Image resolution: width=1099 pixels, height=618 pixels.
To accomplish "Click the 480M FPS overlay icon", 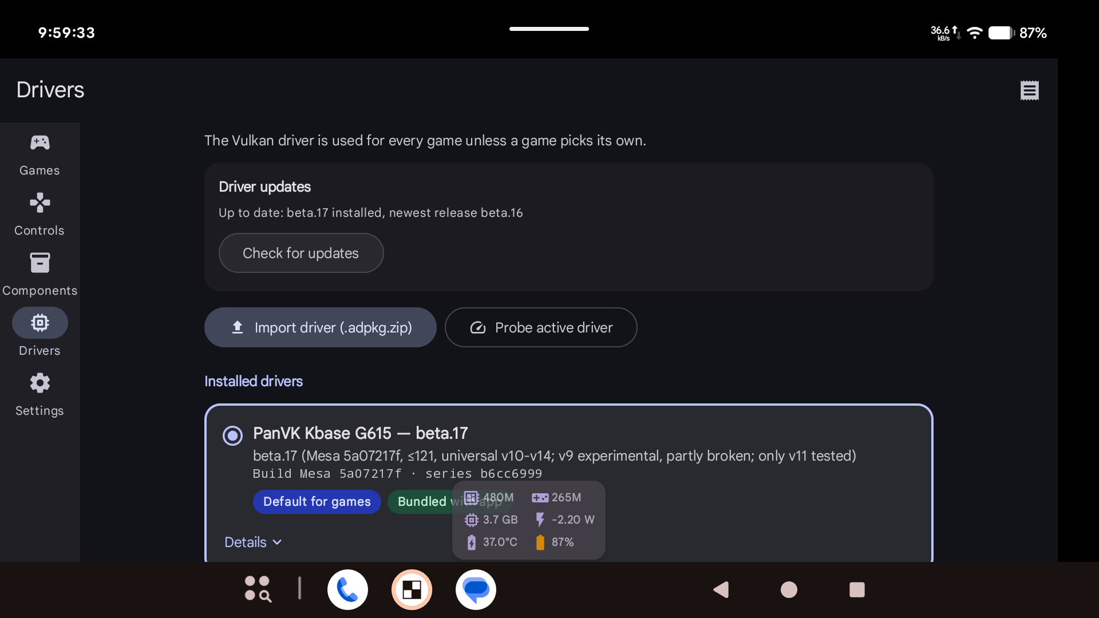I will pyautogui.click(x=471, y=497).
